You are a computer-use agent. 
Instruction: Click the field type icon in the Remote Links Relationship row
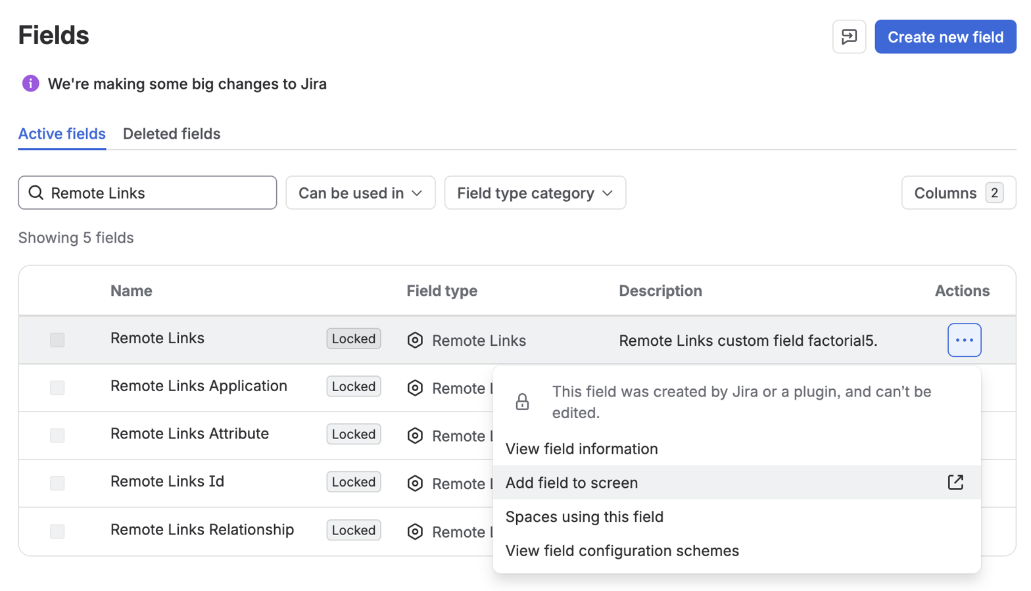[415, 531]
